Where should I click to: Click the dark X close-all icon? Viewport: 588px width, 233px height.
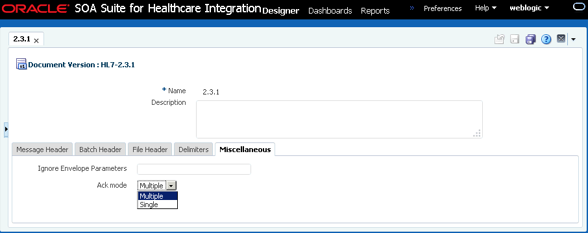561,39
